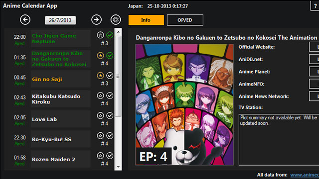Unmark Cho Jigen Game Neptune as watched
This screenshot has width=319, height=179.
[x=110, y=35]
